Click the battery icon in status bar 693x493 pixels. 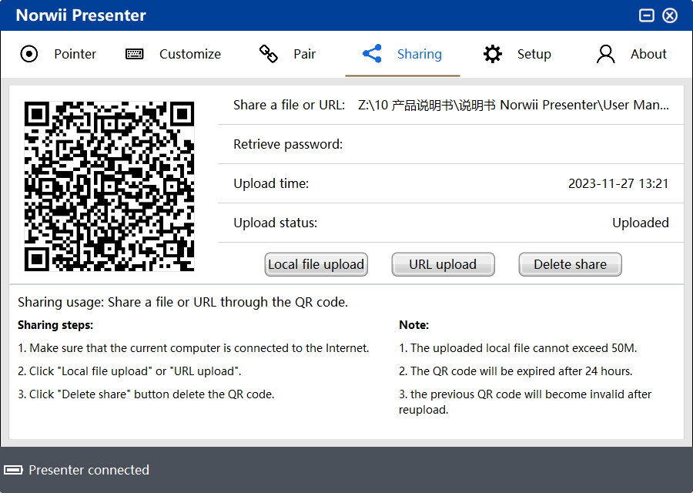click(x=13, y=470)
